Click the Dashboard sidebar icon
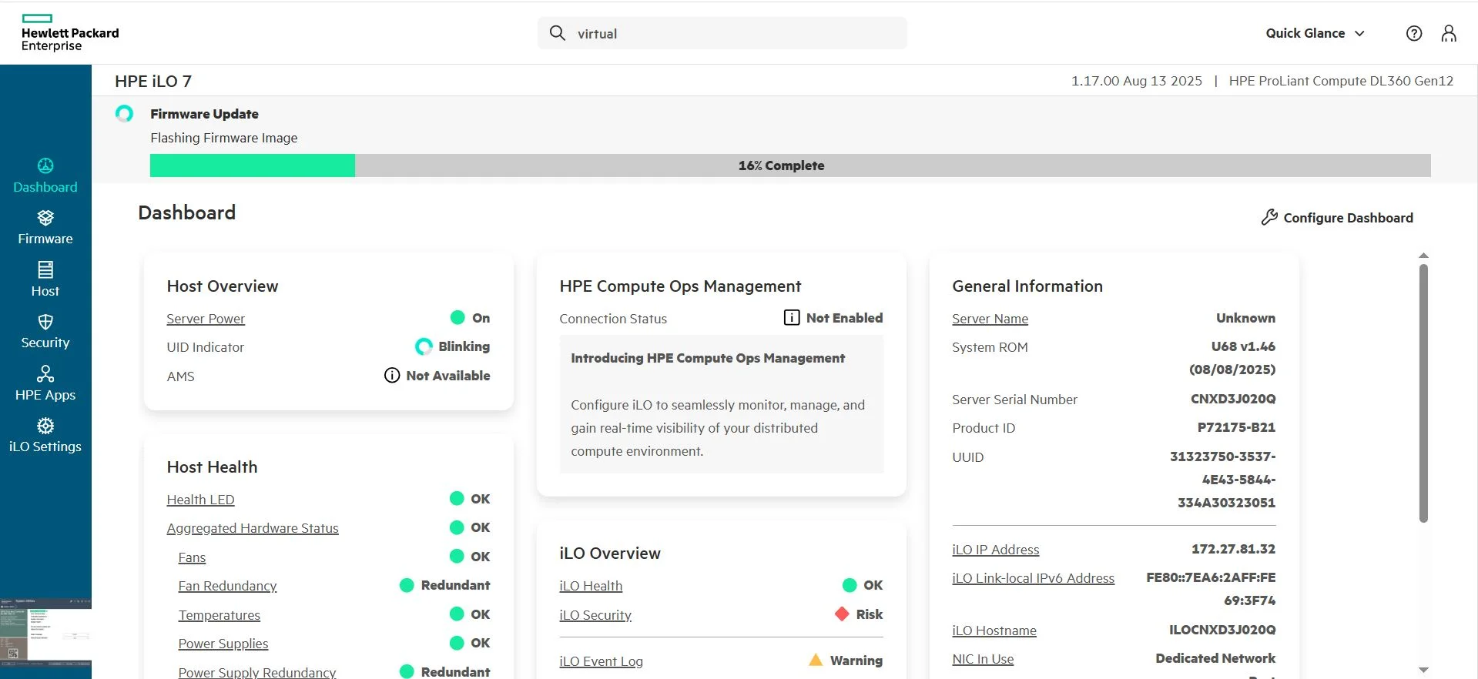 45,166
